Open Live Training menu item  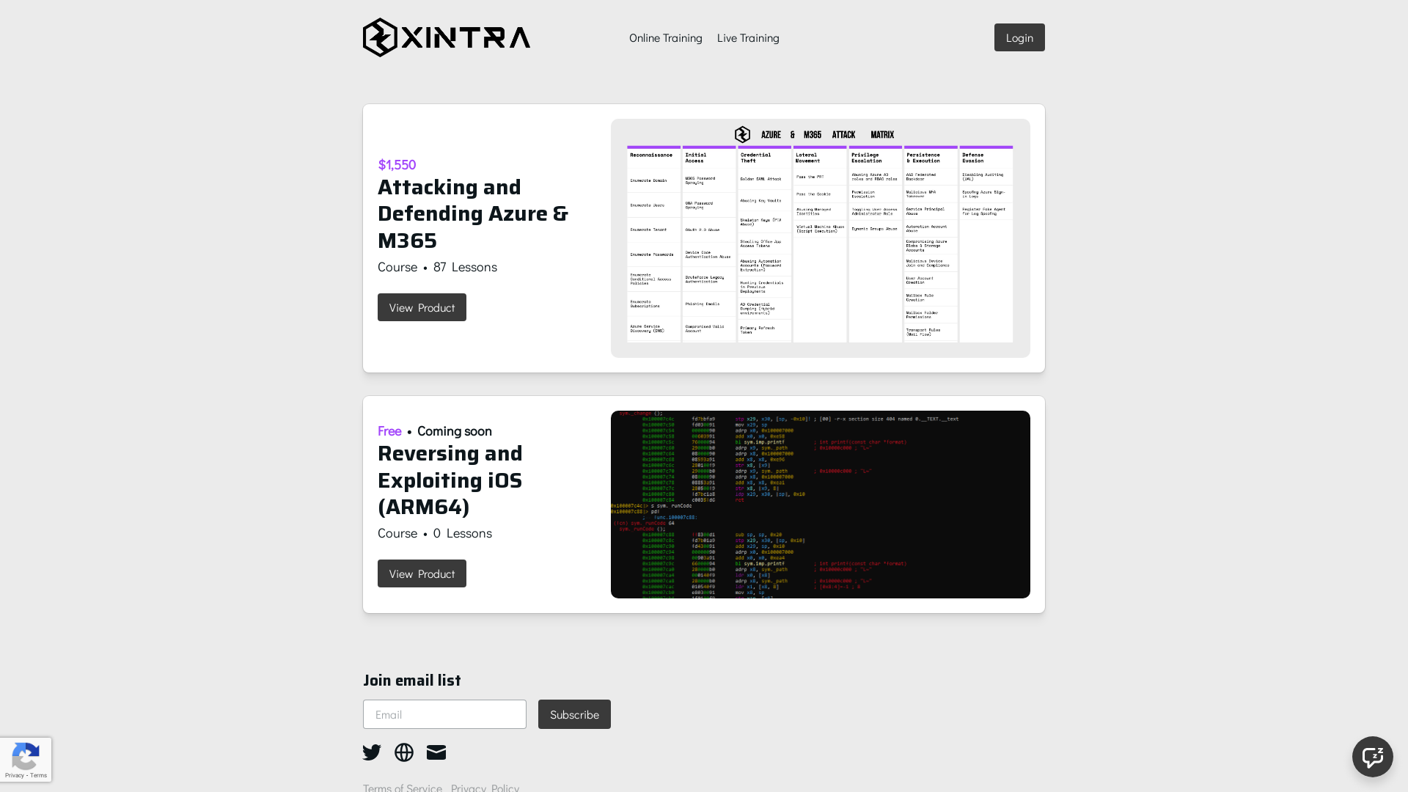(747, 37)
